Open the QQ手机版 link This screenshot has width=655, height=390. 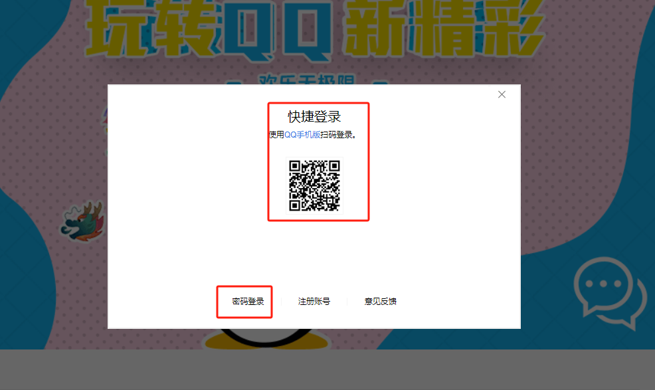pyautogui.click(x=302, y=135)
